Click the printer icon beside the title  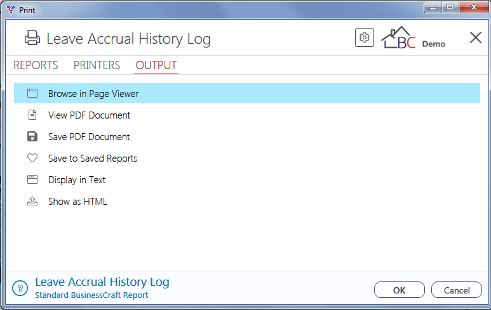(32, 38)
